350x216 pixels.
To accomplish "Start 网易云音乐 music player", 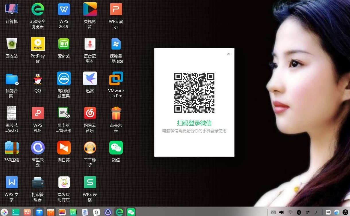I will point(90,113).
